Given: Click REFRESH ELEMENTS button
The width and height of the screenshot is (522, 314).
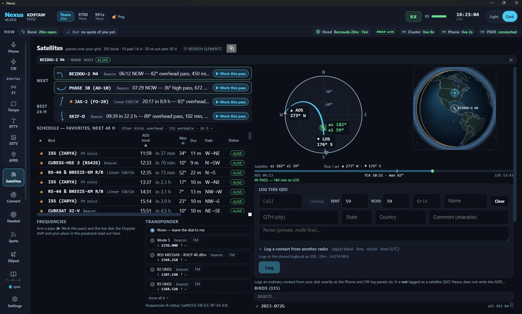Looking at the screenshot, I should 203,49.
